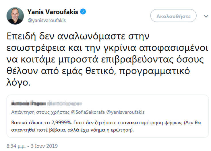Open quoted tweet text starting with Βασικά έδωσε

point(105,125)
